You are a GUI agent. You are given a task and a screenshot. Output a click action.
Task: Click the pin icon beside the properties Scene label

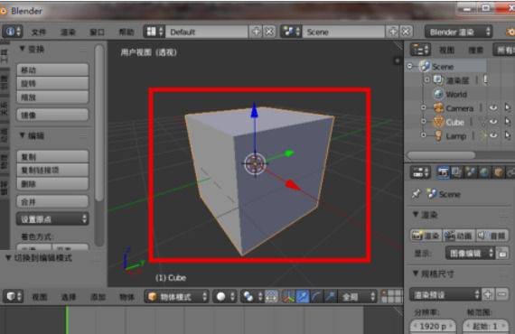click(417, 193)
